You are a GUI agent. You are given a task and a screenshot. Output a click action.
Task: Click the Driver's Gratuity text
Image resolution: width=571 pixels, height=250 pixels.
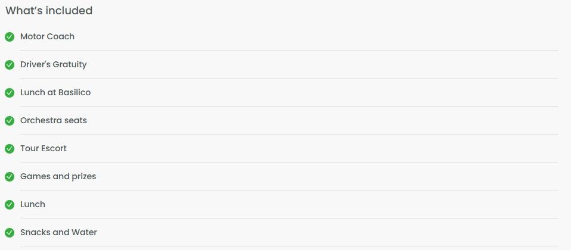pos(54,64)
